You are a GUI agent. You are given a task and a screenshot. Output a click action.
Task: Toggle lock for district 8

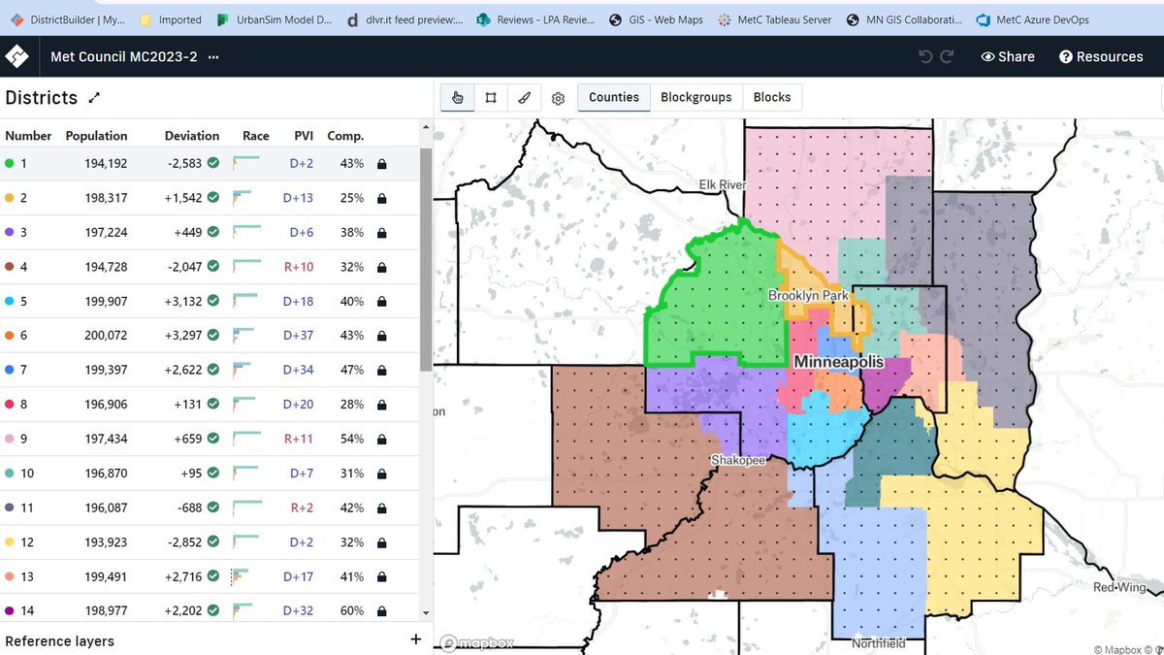381,405
